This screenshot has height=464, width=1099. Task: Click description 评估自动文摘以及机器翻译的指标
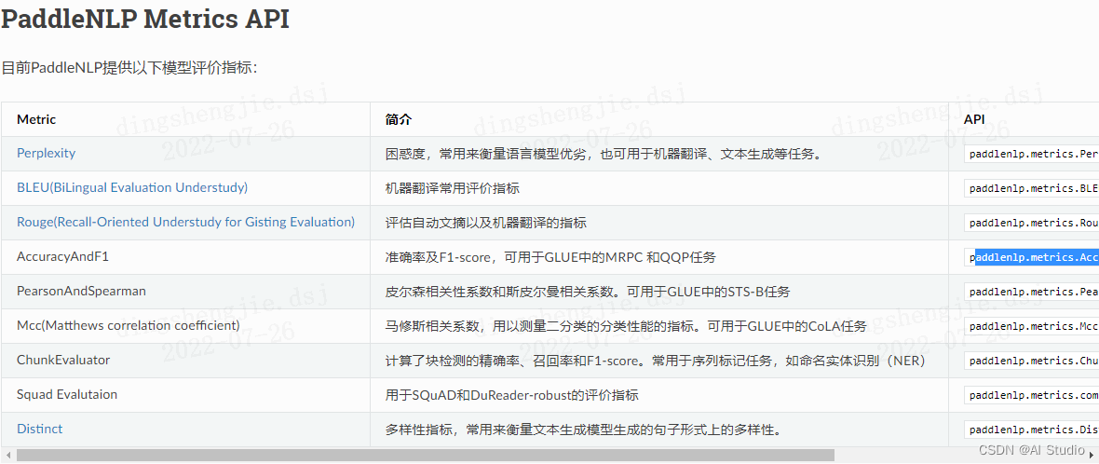[x=486, y=223]
